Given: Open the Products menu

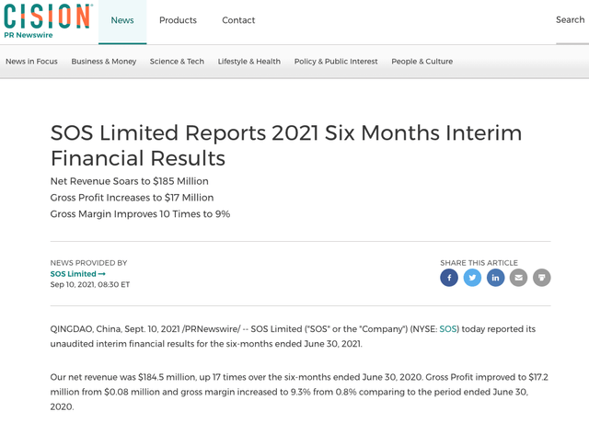Looking at the screenshot, I should click(178, 20).
